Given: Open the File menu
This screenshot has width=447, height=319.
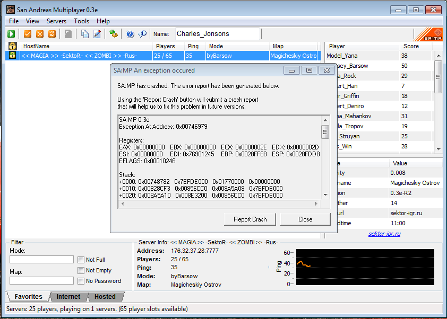Looking at the screenshot, I should (14, 21).
